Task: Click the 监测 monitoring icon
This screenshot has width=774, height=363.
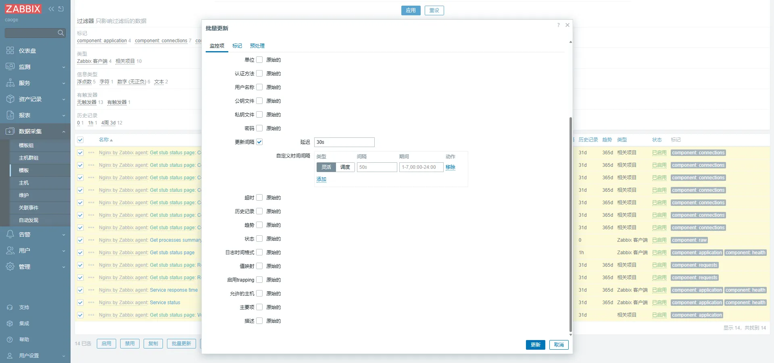Action: (10, 66)
